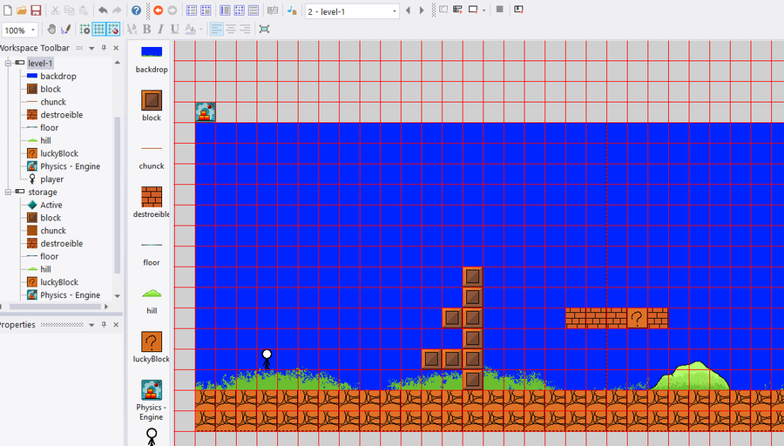Image resolution: width=784 pixels, height=446 pixels.
Task: Click the New file icon
Action: coord(8,10)
